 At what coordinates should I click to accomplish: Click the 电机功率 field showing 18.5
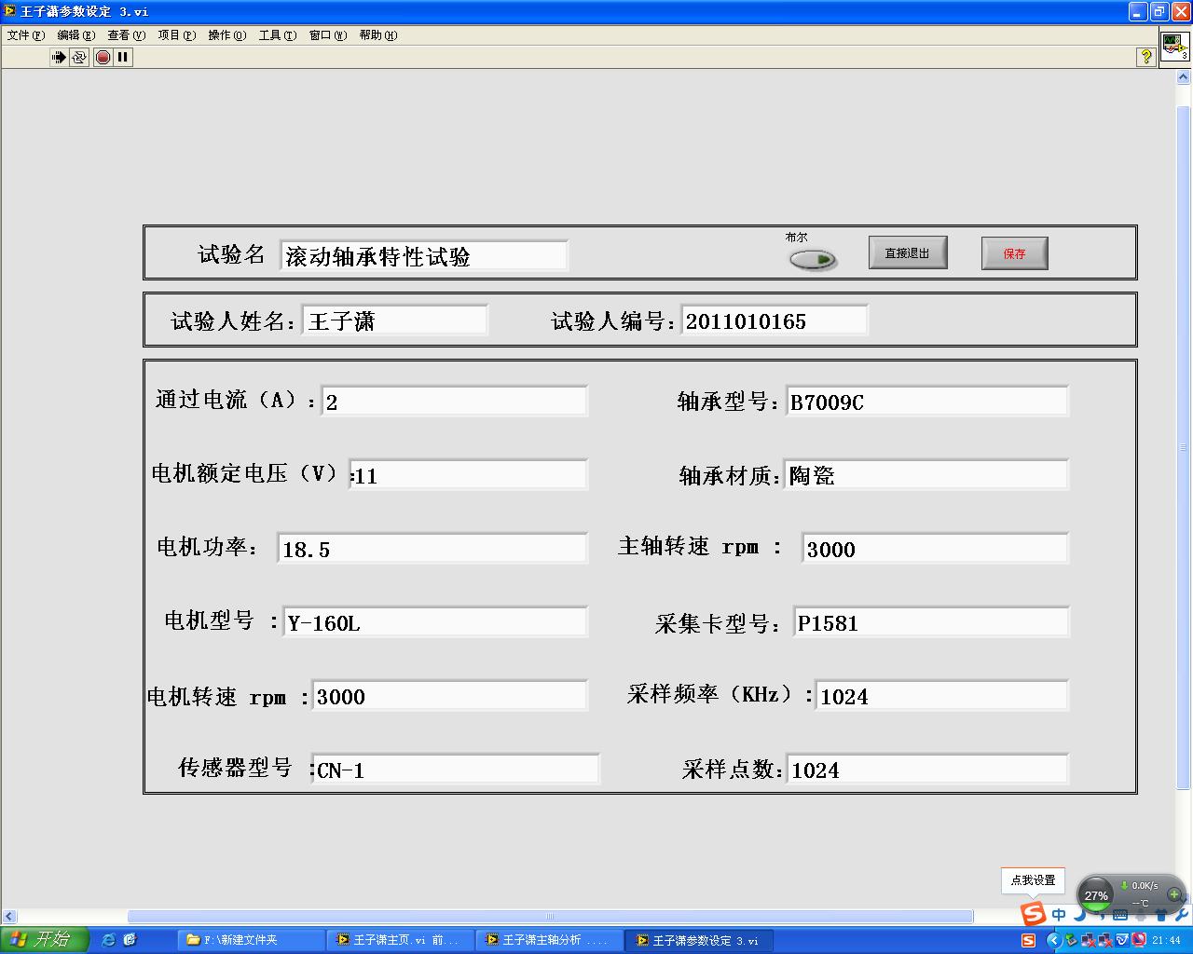pyautogui.click(x=432, y=549)
